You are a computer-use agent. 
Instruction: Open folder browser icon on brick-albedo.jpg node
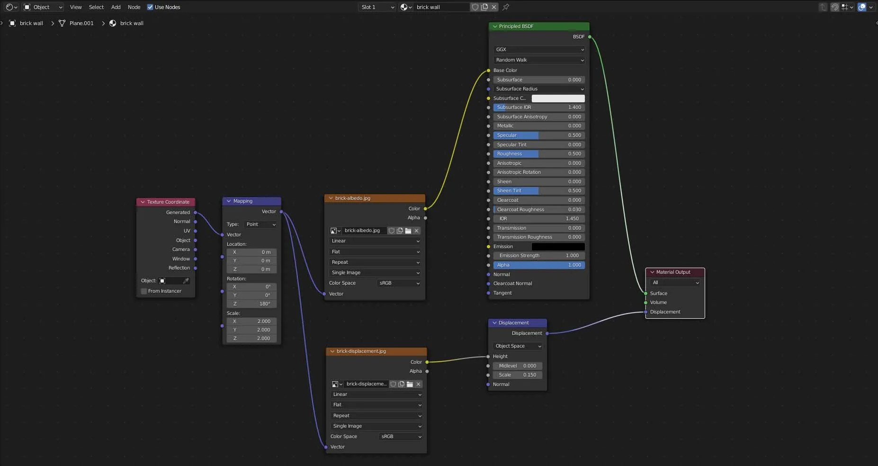[408, 231]
